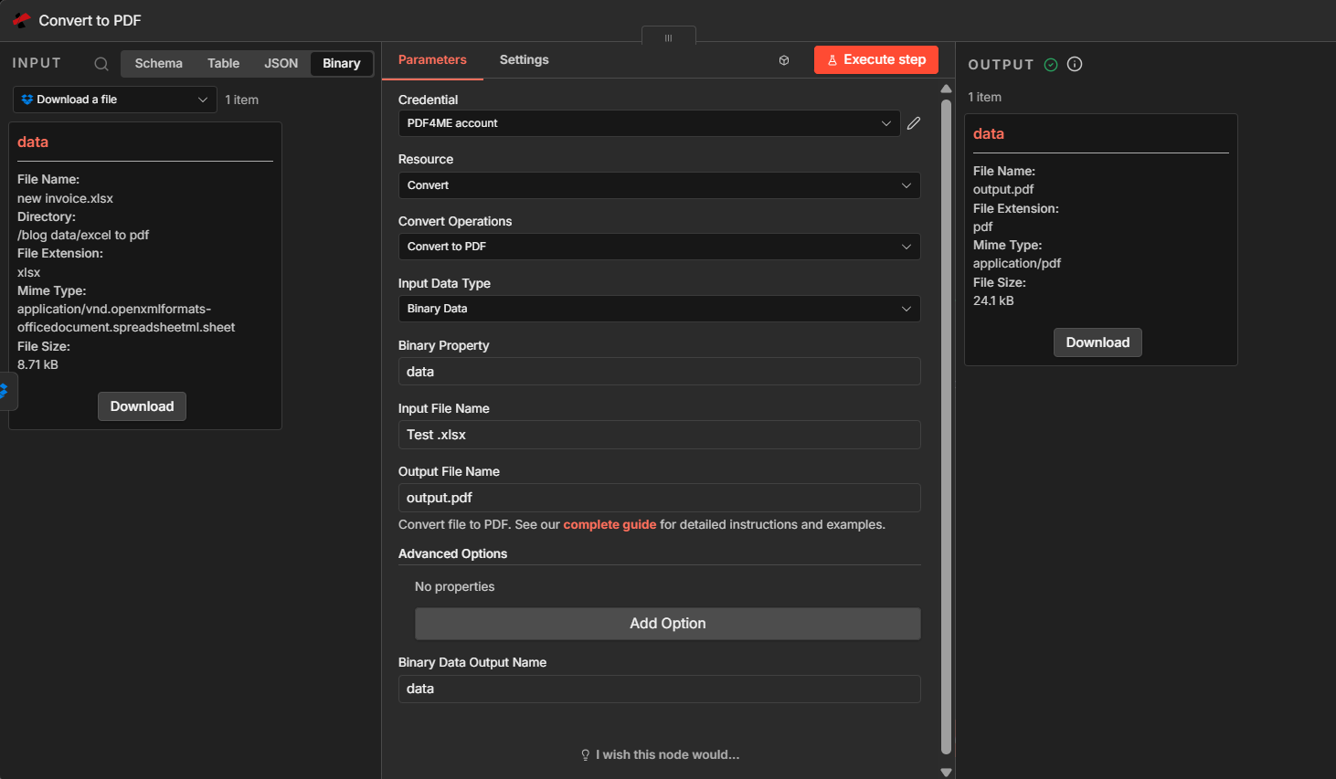Expand the Convert Operations dropdown
Viewport: 1336px width, 779px height.
[x=658, y=247]
